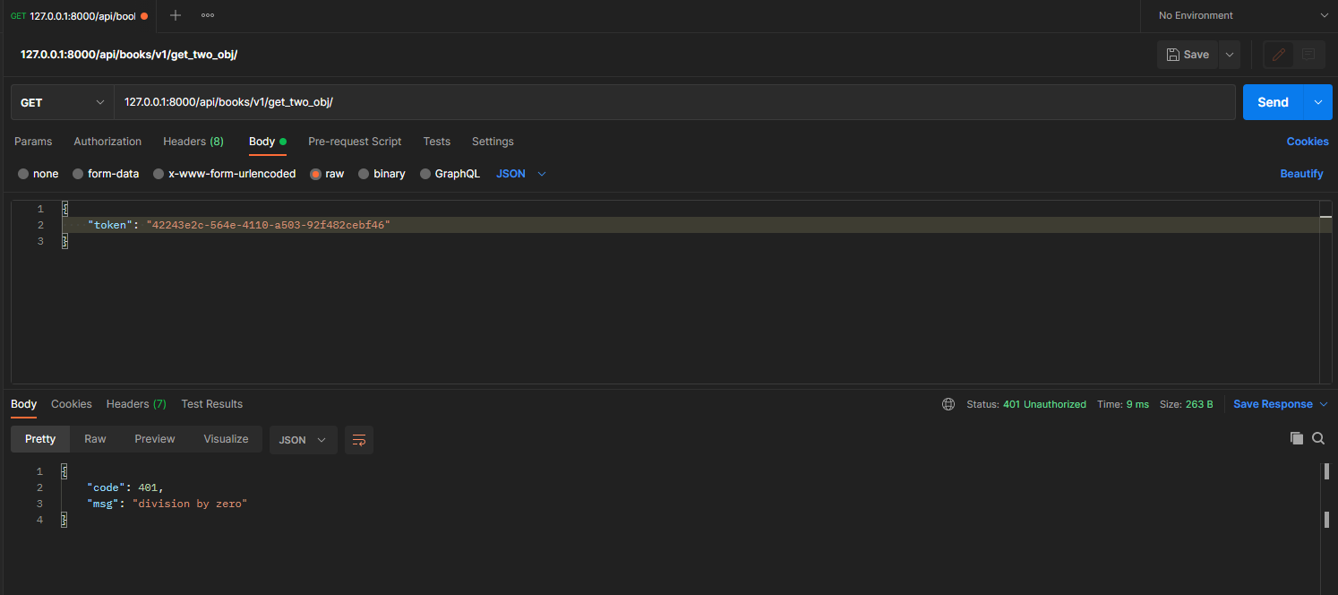This screenshot has height=595, width=1338.
Task: Click the wrap lines icon in response
Action: (359, 440)
